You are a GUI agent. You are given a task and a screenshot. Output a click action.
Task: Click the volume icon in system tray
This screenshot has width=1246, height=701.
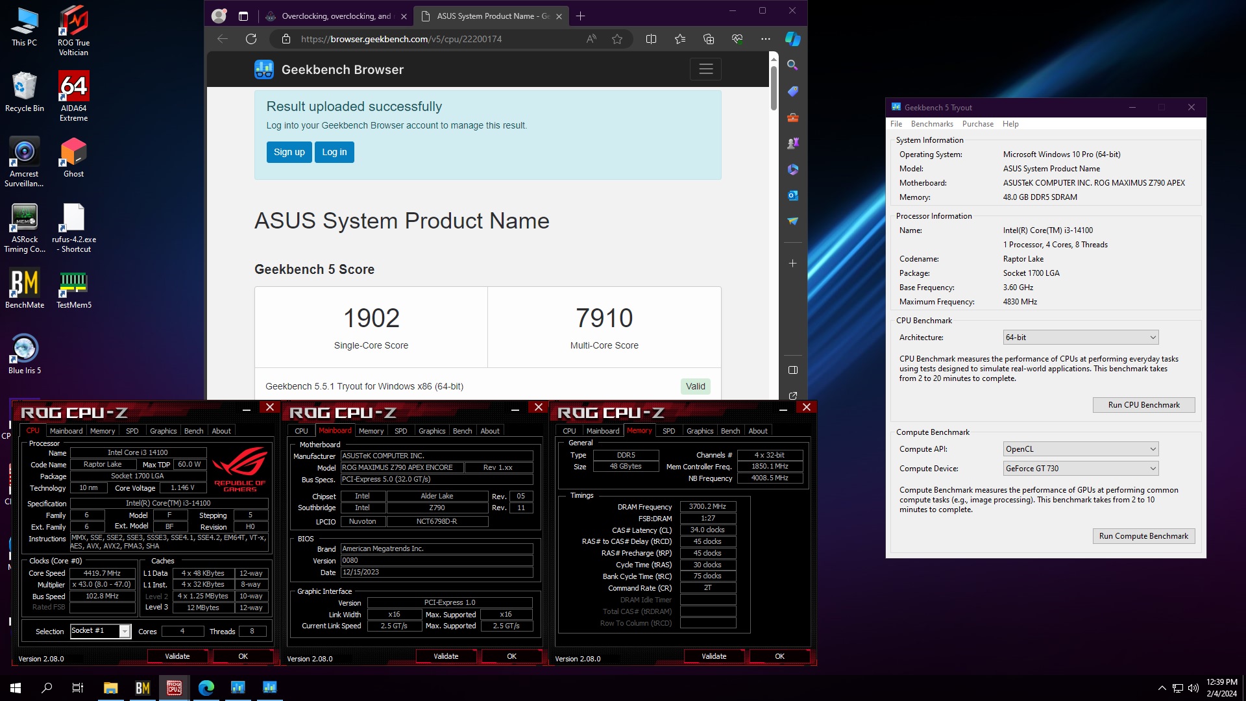click(x=1193, y=688)
